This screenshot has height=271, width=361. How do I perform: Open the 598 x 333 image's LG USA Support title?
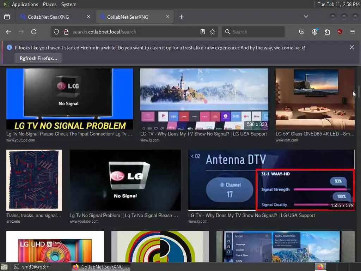tap(203, 134)
